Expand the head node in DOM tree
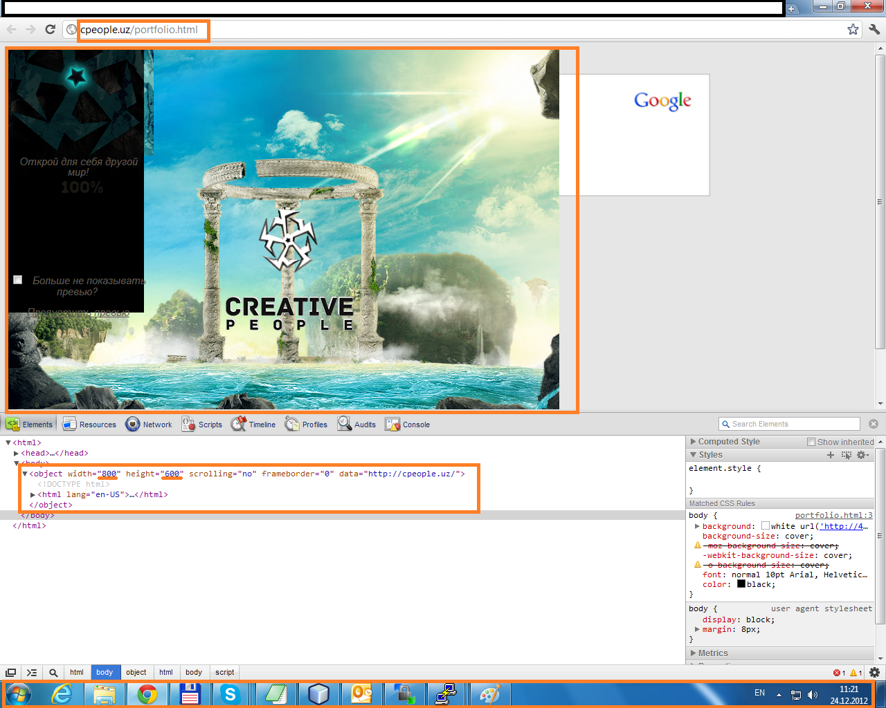 click(17, 454)
